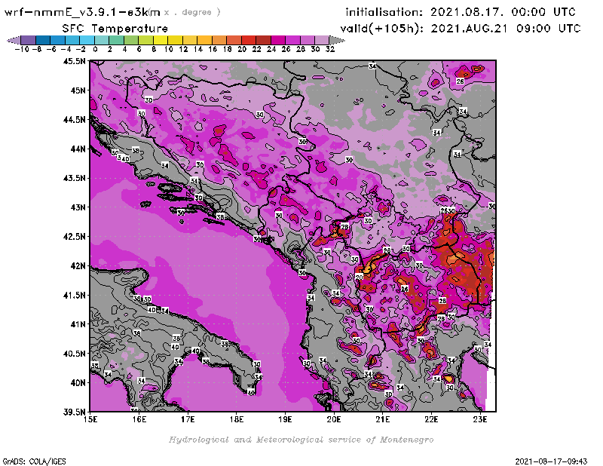Click the 45N latitude label
Screen dimensions: 603x466
pyautogui.click(x=78, y=90)
